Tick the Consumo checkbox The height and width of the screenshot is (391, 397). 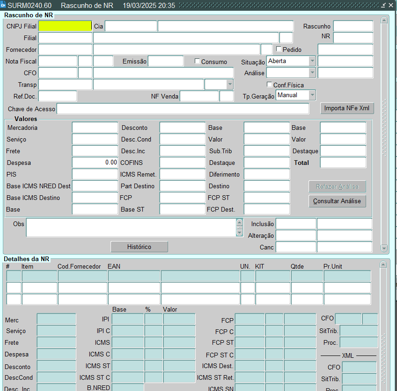pos(198,61)
